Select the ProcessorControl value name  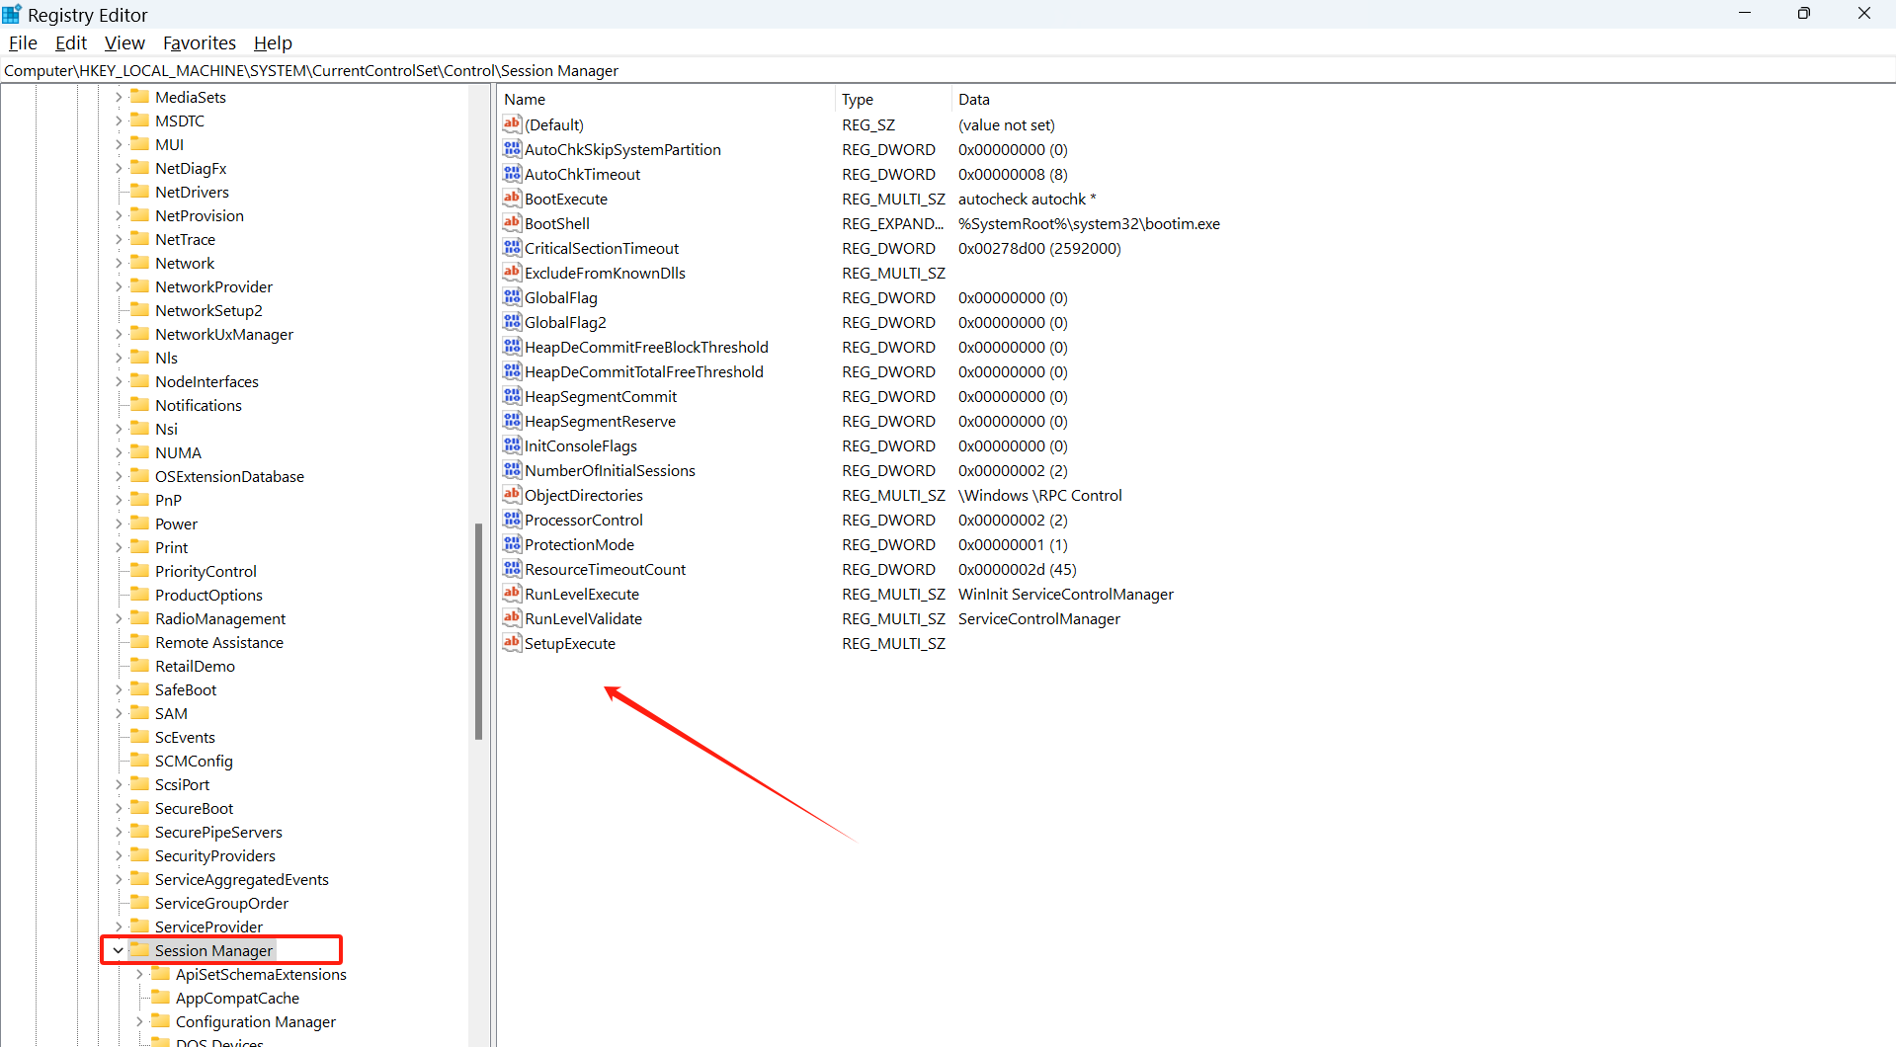click(583, 520)
